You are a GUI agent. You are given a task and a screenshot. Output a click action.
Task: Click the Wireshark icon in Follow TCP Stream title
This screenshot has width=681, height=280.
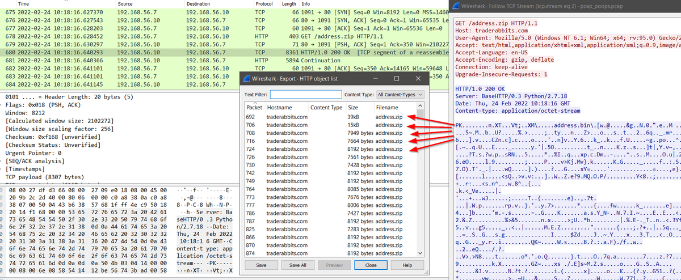pos(457,6)
